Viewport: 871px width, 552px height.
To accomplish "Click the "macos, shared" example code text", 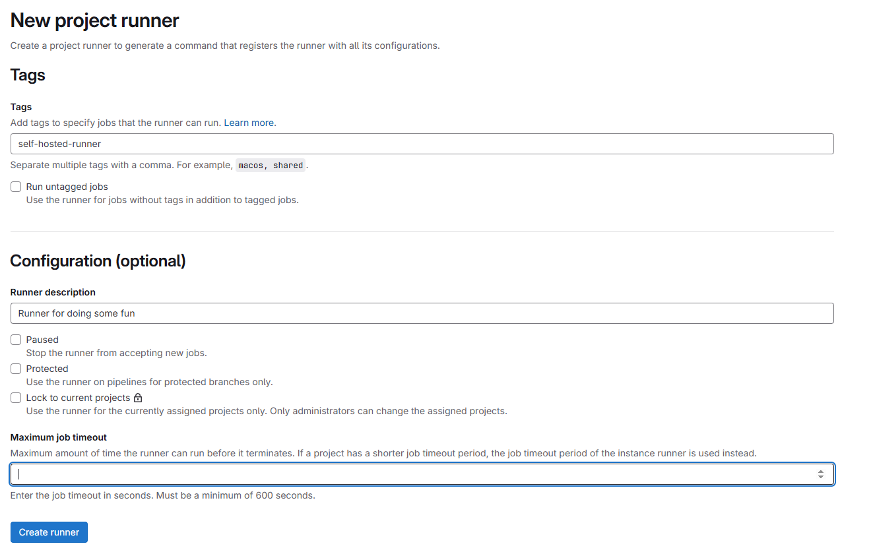I will (x=271, y=166).
